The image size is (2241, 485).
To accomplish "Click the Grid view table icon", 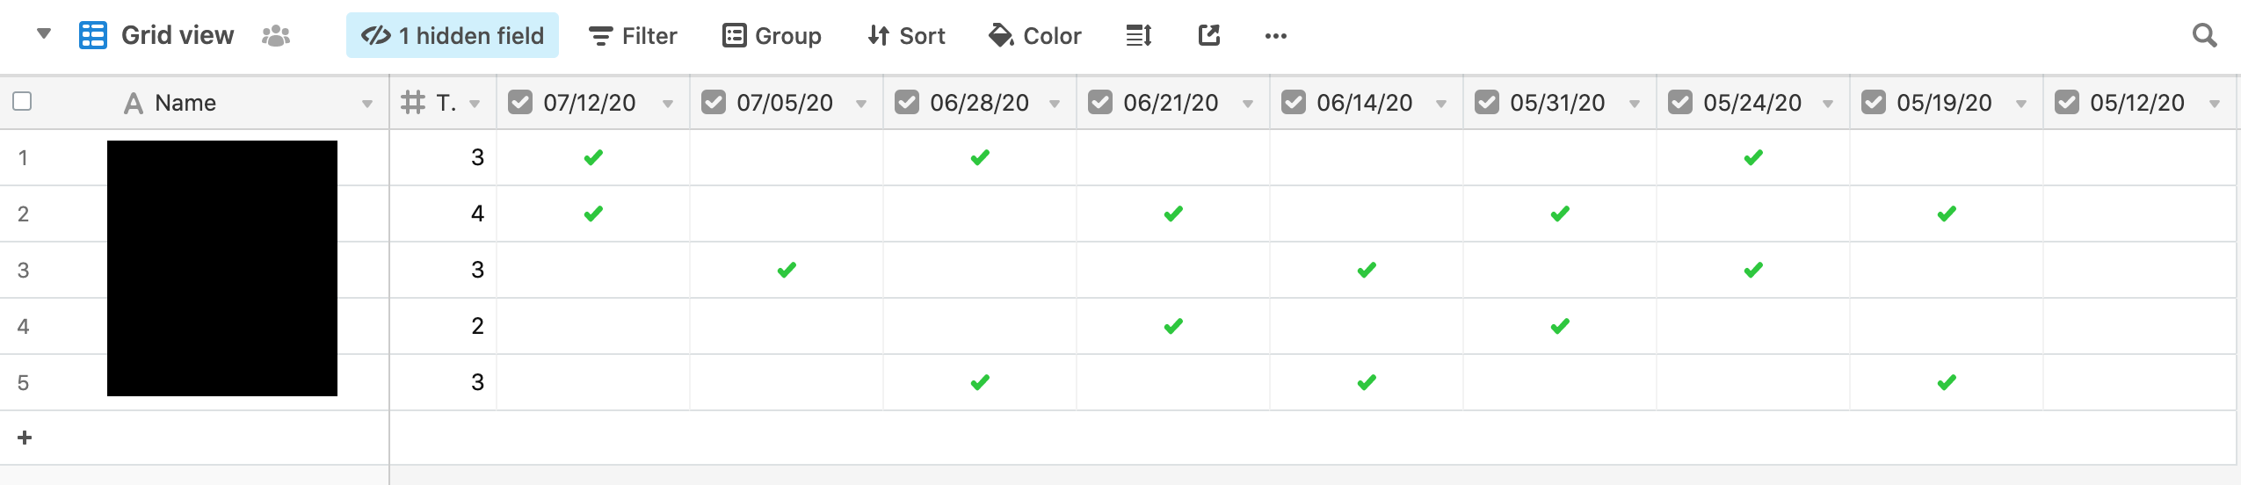I will click(x=93, y=35).
